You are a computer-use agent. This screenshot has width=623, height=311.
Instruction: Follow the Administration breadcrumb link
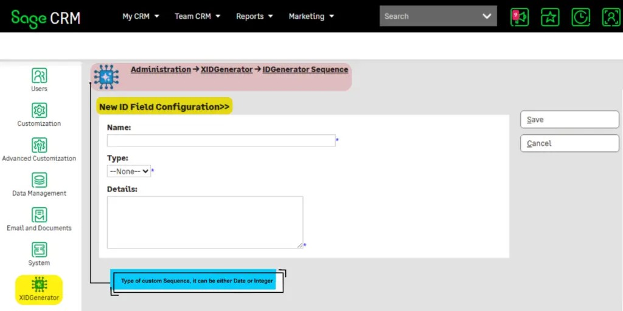tap(161, 70)
